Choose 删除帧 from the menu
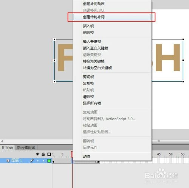Viewport: 189px width, 188px height. pyautogui.click(x=88, y=33)
